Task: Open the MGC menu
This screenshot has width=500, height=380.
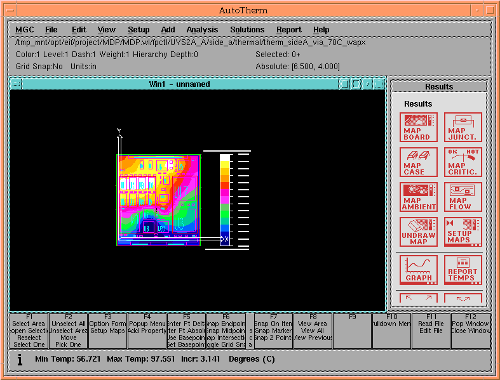Action: click(25, 30)
